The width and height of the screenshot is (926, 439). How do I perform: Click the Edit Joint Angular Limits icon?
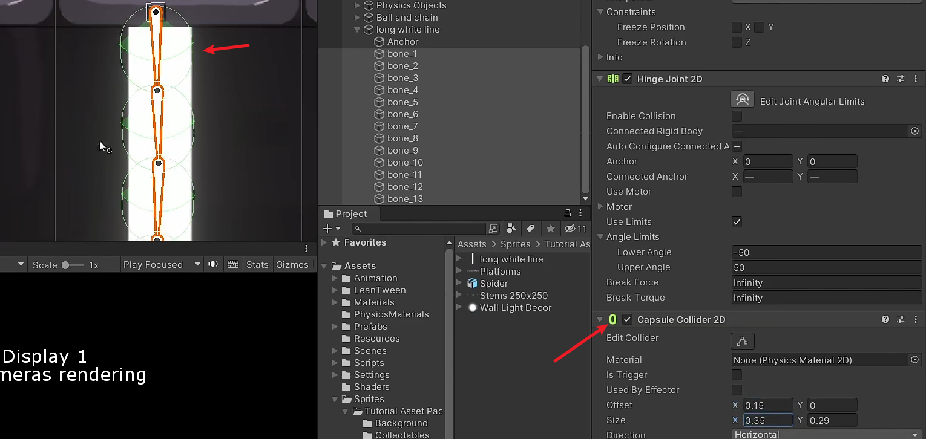pyautogui.click(x=742, y=99)
